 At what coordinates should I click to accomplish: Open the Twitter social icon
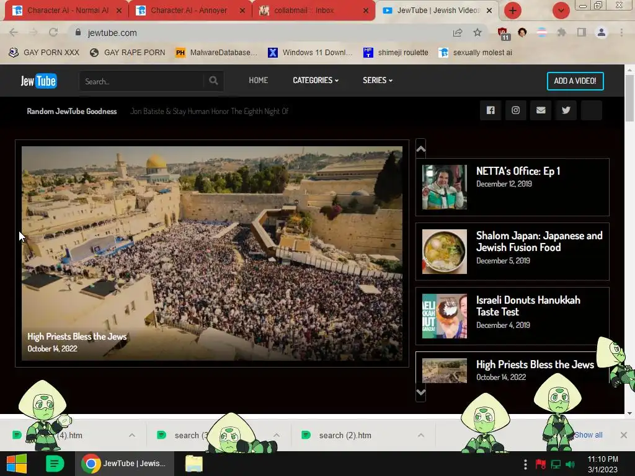(566, 110)
